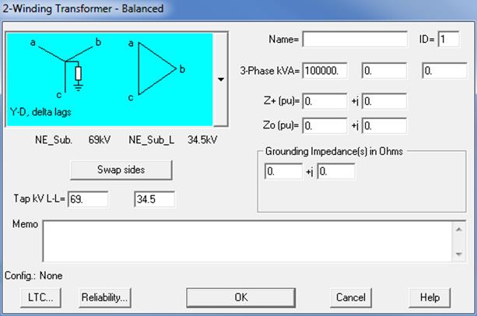The height and width of the screenshot is (316, 477).
Task: Click the Z+ (pu) real part field
Action: (x=324, y=101)
